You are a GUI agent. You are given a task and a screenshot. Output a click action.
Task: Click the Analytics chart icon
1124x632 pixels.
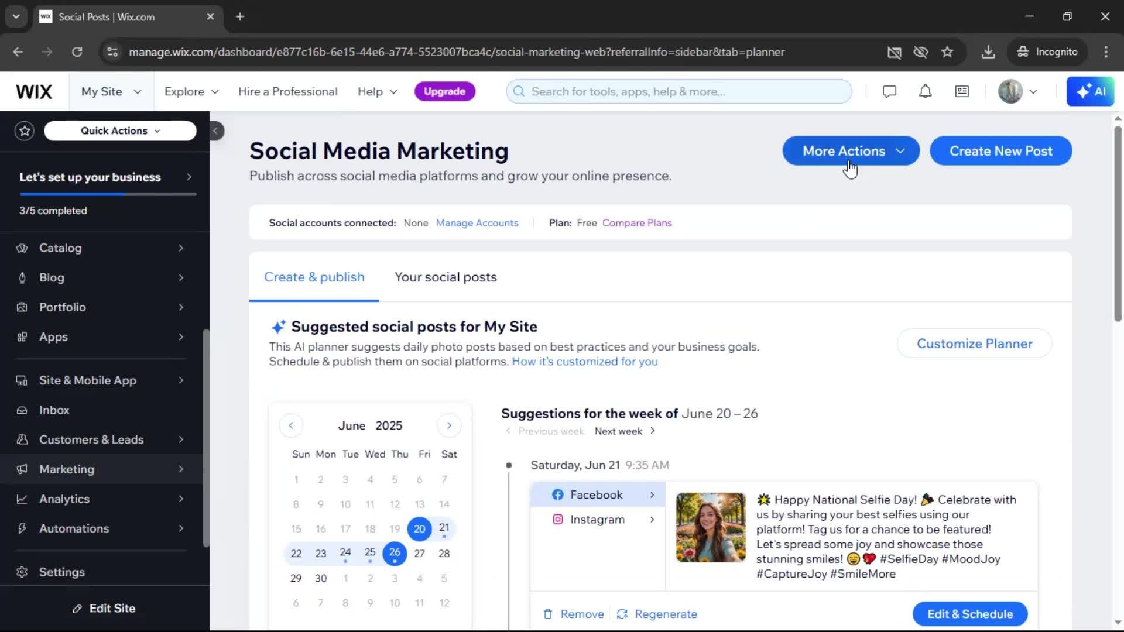pos(22,499)
